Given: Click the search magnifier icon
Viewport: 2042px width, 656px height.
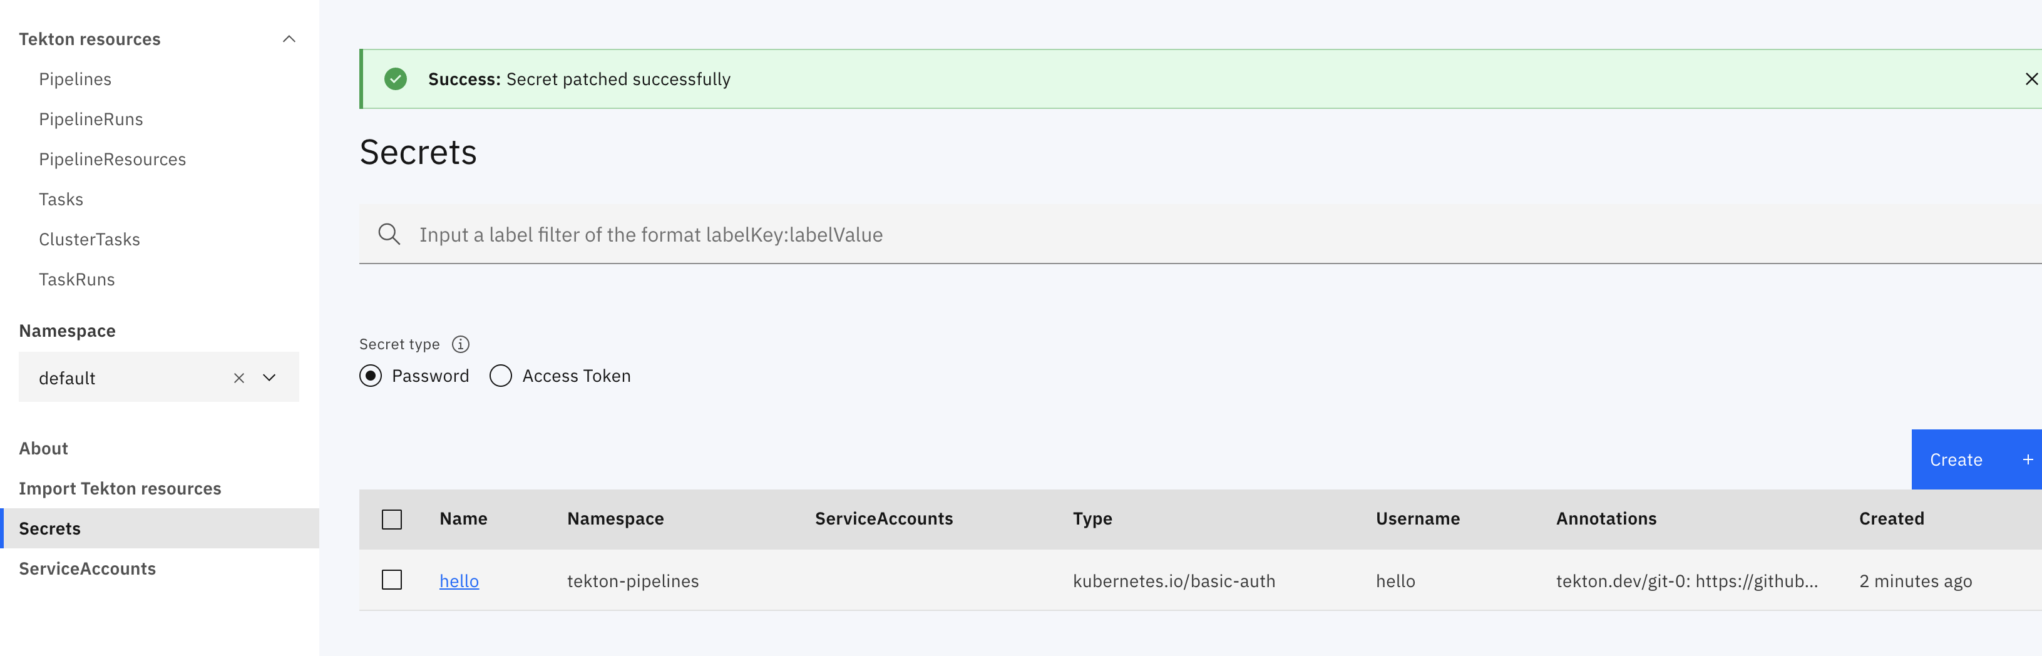Looking at the screenshot, I should click(389, 233).
